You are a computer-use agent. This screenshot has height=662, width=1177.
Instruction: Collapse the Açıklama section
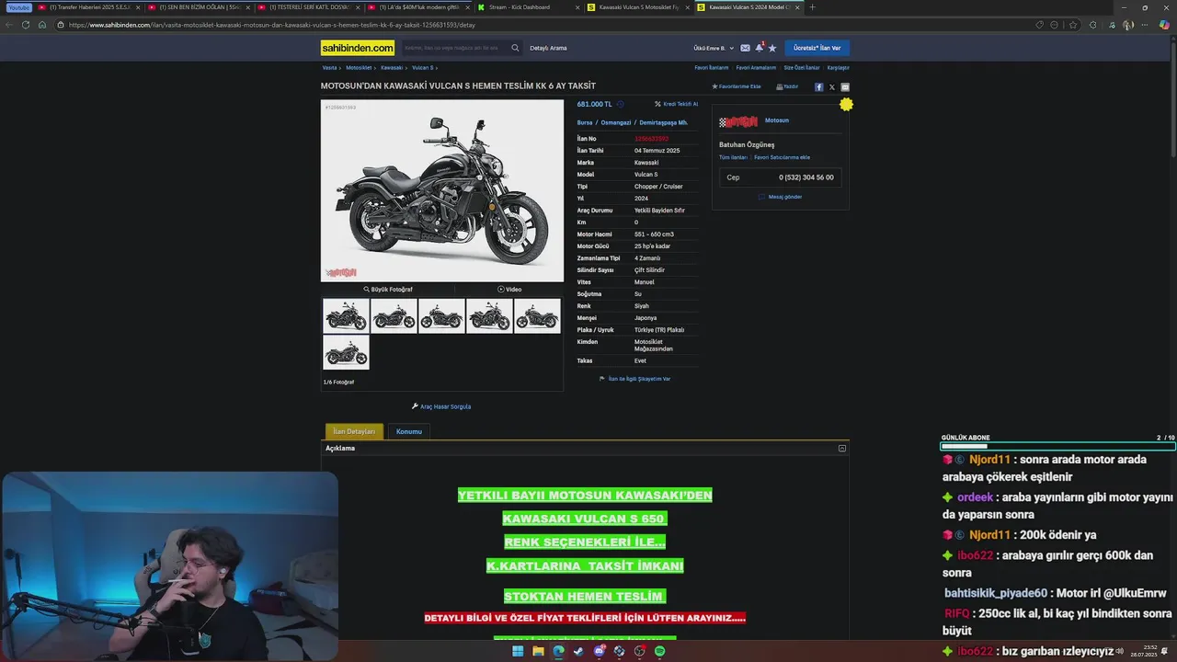click(842, 449)
